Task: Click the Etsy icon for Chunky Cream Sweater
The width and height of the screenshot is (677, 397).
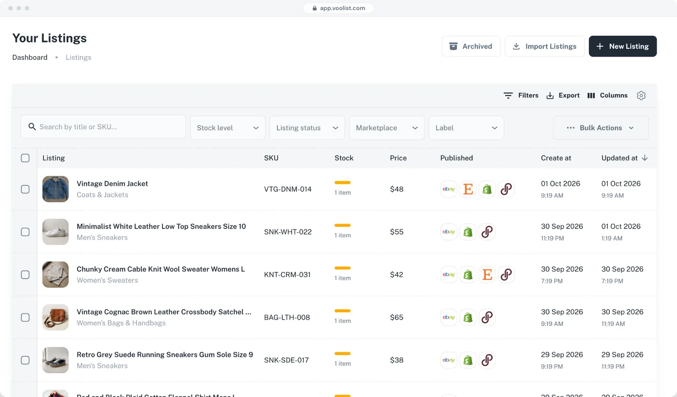Action: pyautogui.click(x=487, y=275)
